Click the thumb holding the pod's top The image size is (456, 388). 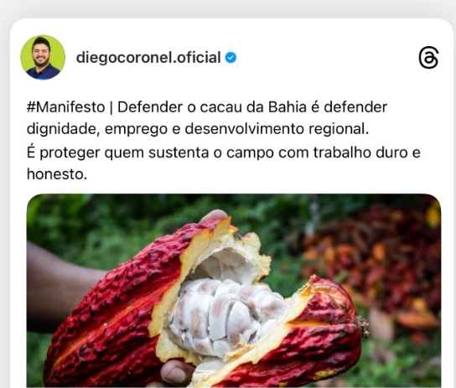coord(215,216)
